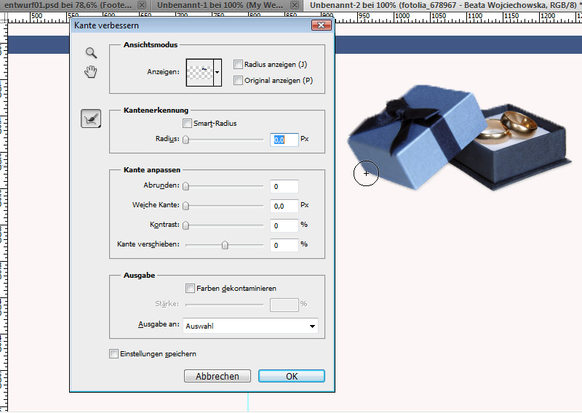The height and width of the screenshot is (413, 582).
Task: Confirm the dialog with OK
Action: point(291,376)
